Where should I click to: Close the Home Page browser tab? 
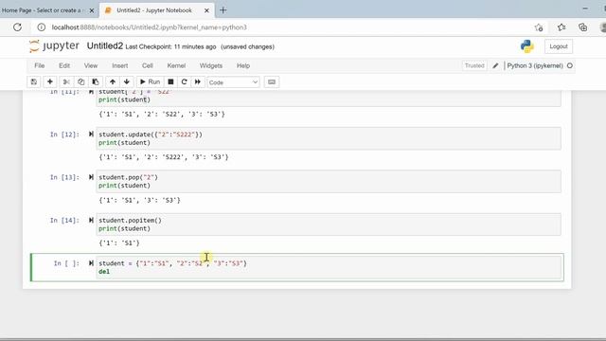(92, 10)
